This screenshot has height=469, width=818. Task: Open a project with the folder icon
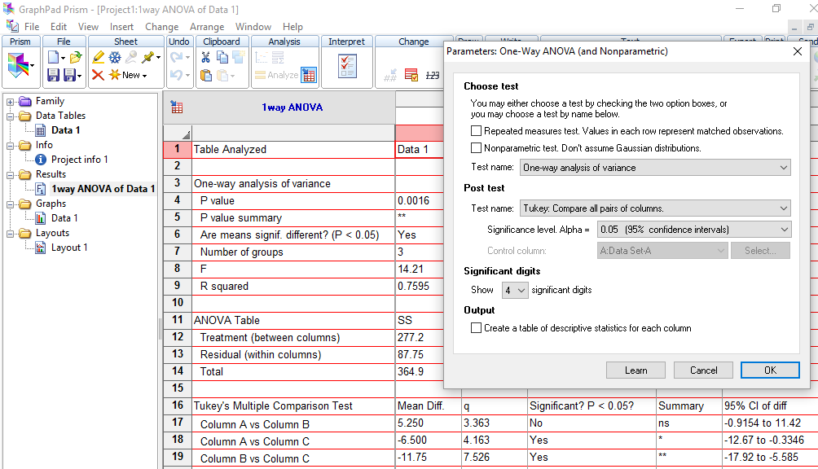click(76, 57)
